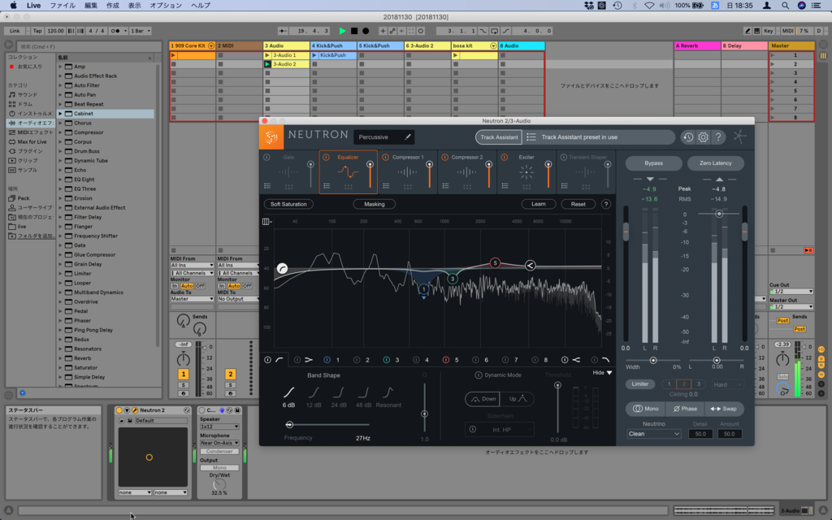The width and height of the screenshot is (832, 520).
Task: Open the EQ spectrum display options icon
Action: (x=266, y=221)
